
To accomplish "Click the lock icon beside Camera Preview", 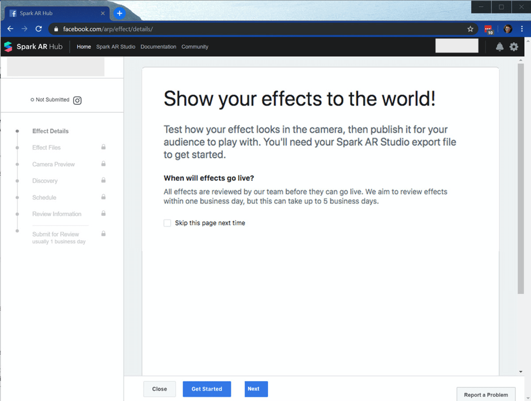I will pyautogui.click(x=103, y=163).
